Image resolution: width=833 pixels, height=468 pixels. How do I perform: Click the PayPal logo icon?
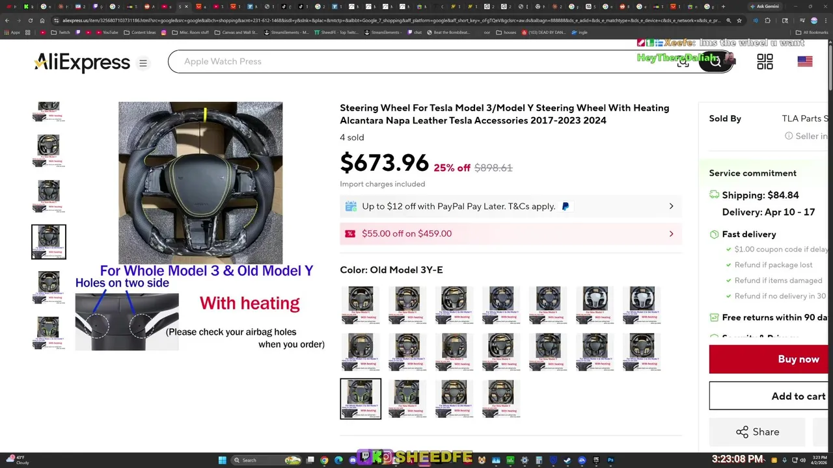565,206
